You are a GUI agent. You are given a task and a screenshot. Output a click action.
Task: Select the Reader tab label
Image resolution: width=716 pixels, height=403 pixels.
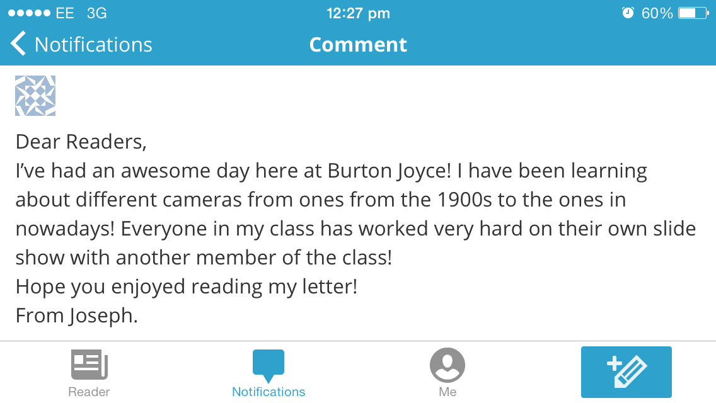pos(89,392)
